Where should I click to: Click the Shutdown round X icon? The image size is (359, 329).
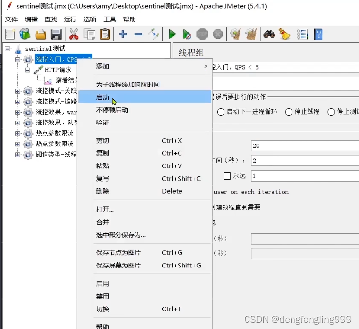218,34
